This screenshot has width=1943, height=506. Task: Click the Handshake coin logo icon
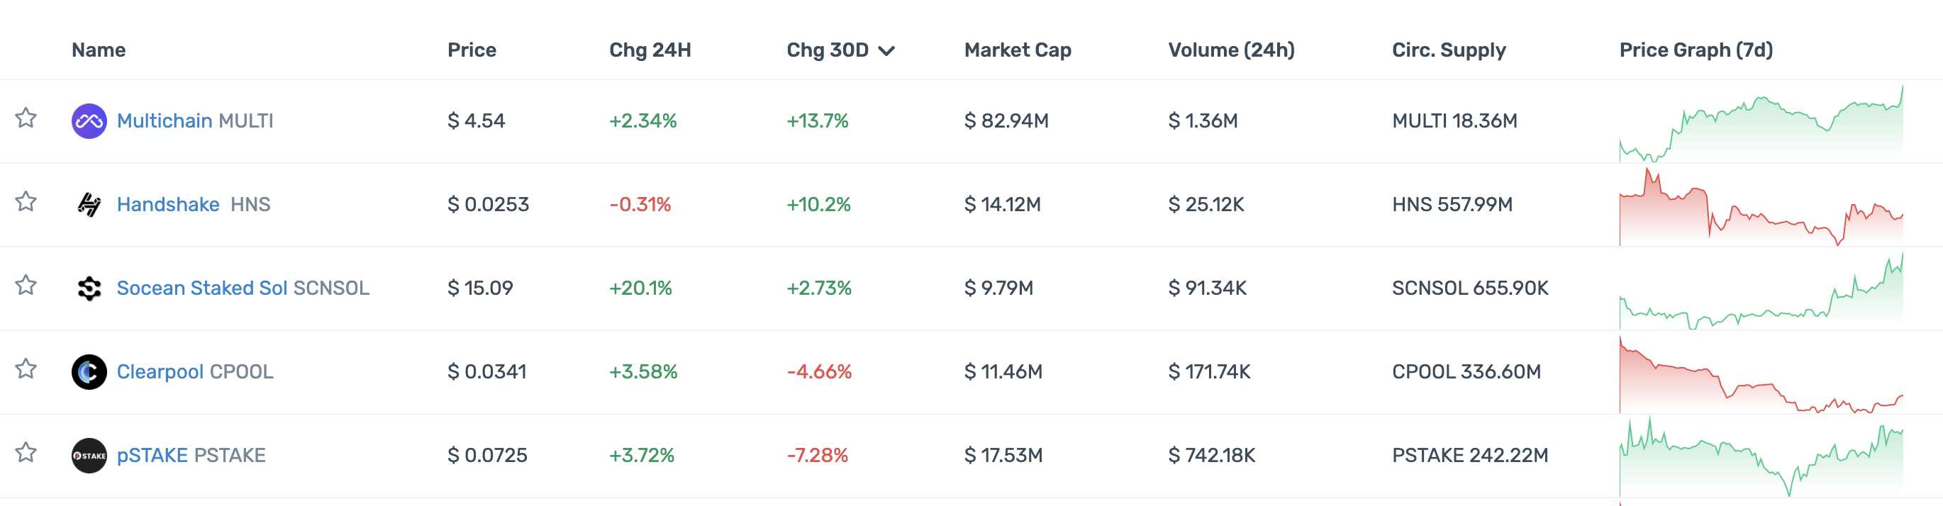point(89,204)
